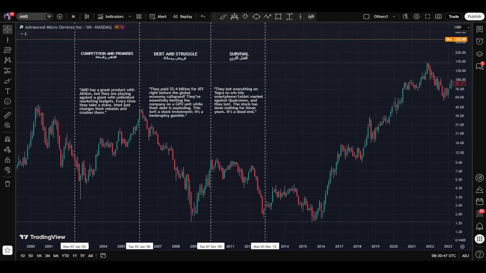Screen dimensions: 486x273
Task: Set time range to 1D
Action: (x=23, y=256)
